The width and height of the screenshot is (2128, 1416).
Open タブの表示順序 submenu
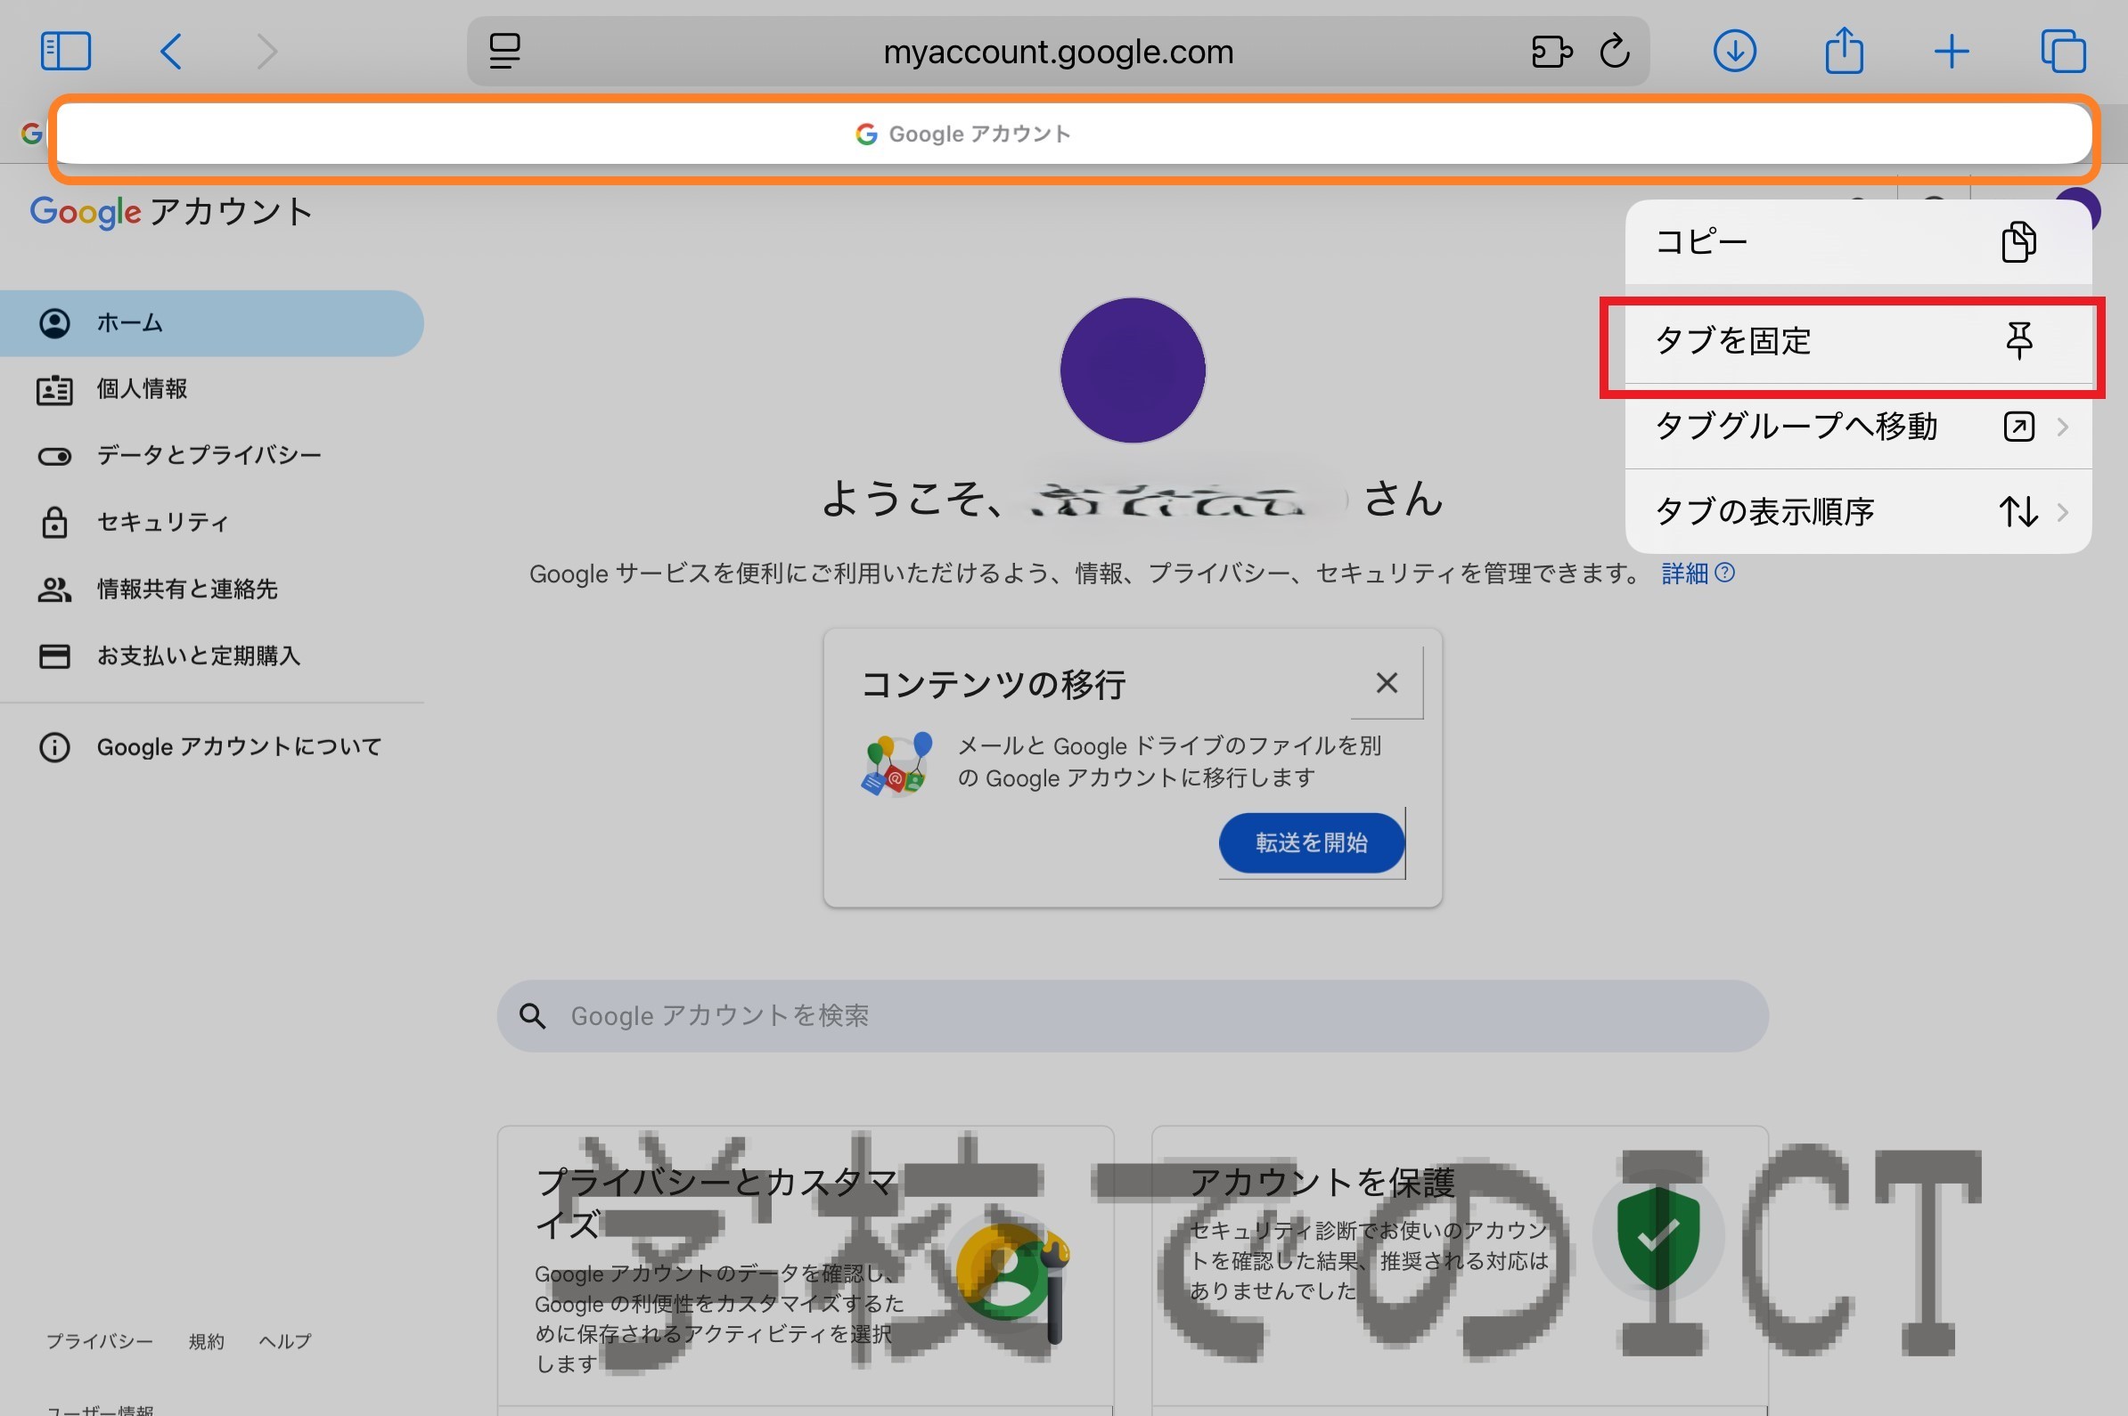(x=1858, y=512)
